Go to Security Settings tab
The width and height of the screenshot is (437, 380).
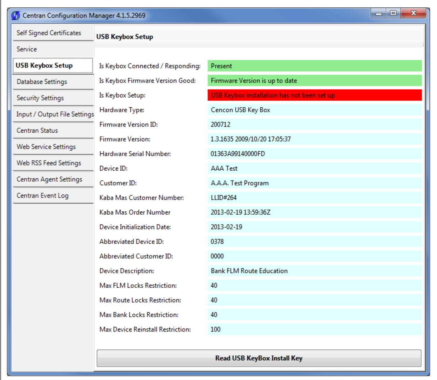[53, 98]
